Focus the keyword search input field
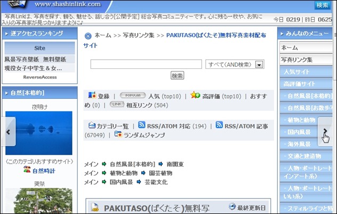 point(146,64)
